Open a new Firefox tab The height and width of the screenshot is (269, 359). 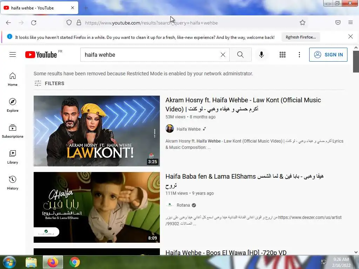coord(86,8)
